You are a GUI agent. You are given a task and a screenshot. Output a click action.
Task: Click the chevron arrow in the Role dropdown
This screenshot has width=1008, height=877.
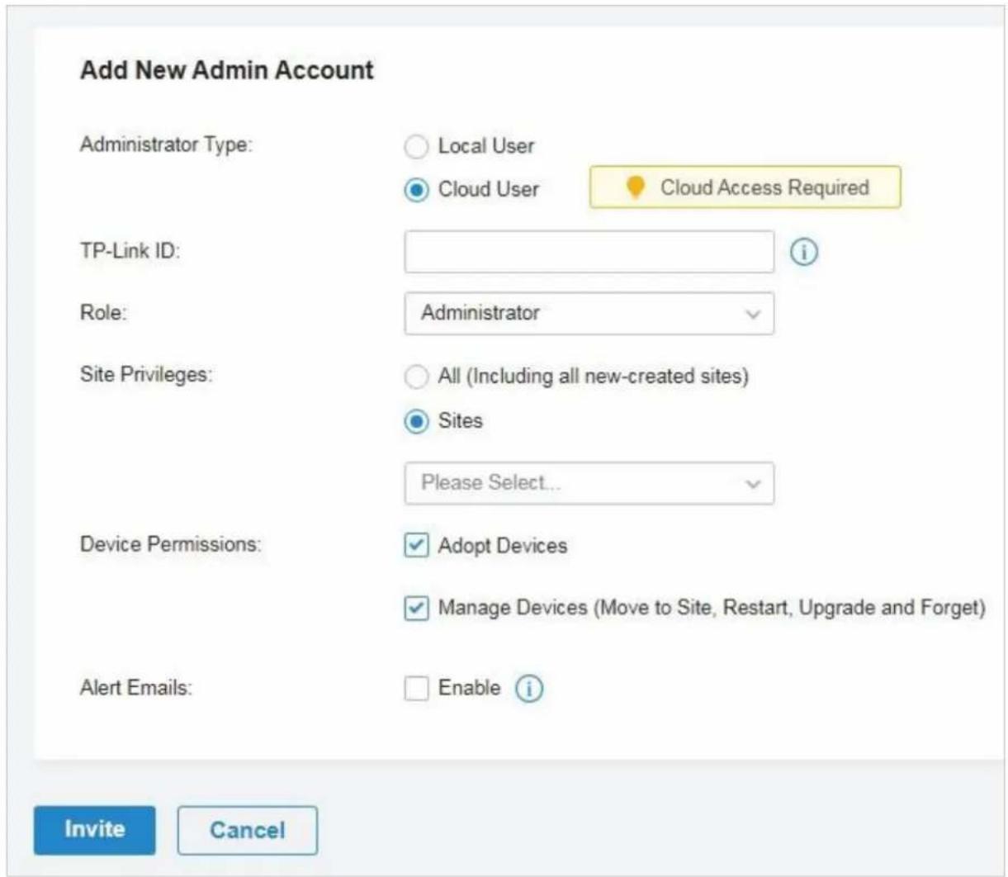click(x=752, y=315)
